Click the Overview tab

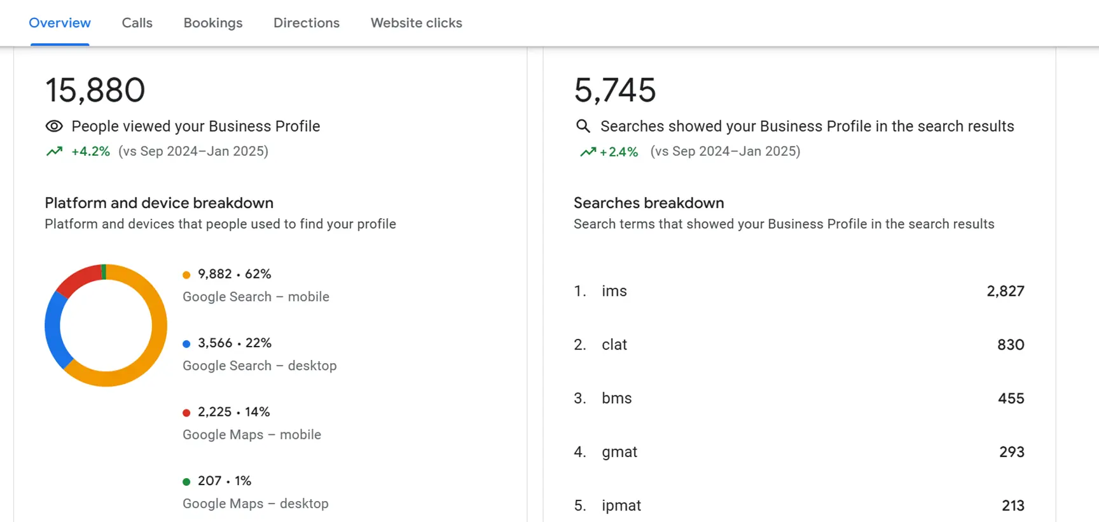pyautogui.click(x=59, y=22)
